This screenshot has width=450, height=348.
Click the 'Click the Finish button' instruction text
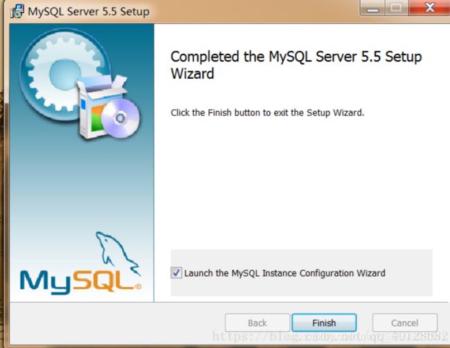click(267, 113)
